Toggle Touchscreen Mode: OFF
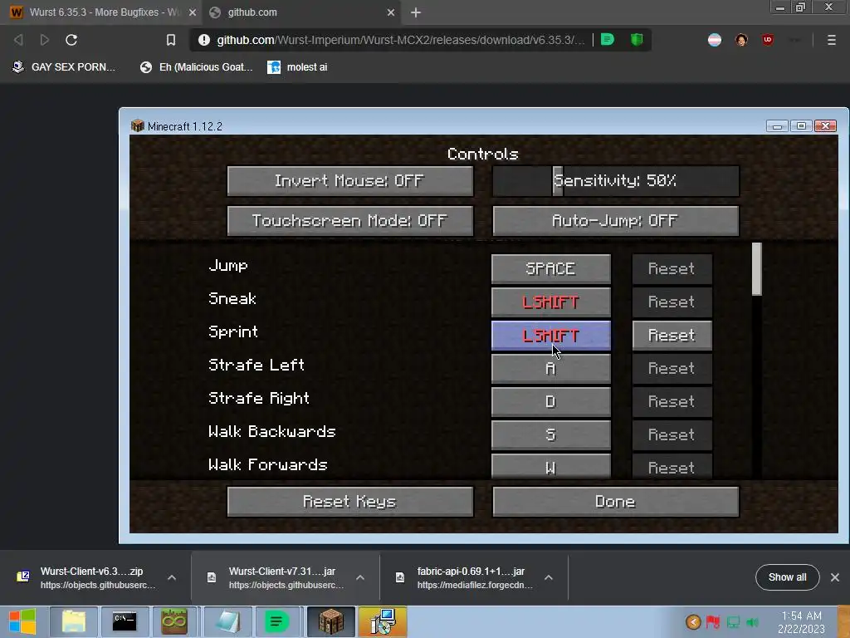This screenshot has width=850, height=638. [x=349, y=221]
